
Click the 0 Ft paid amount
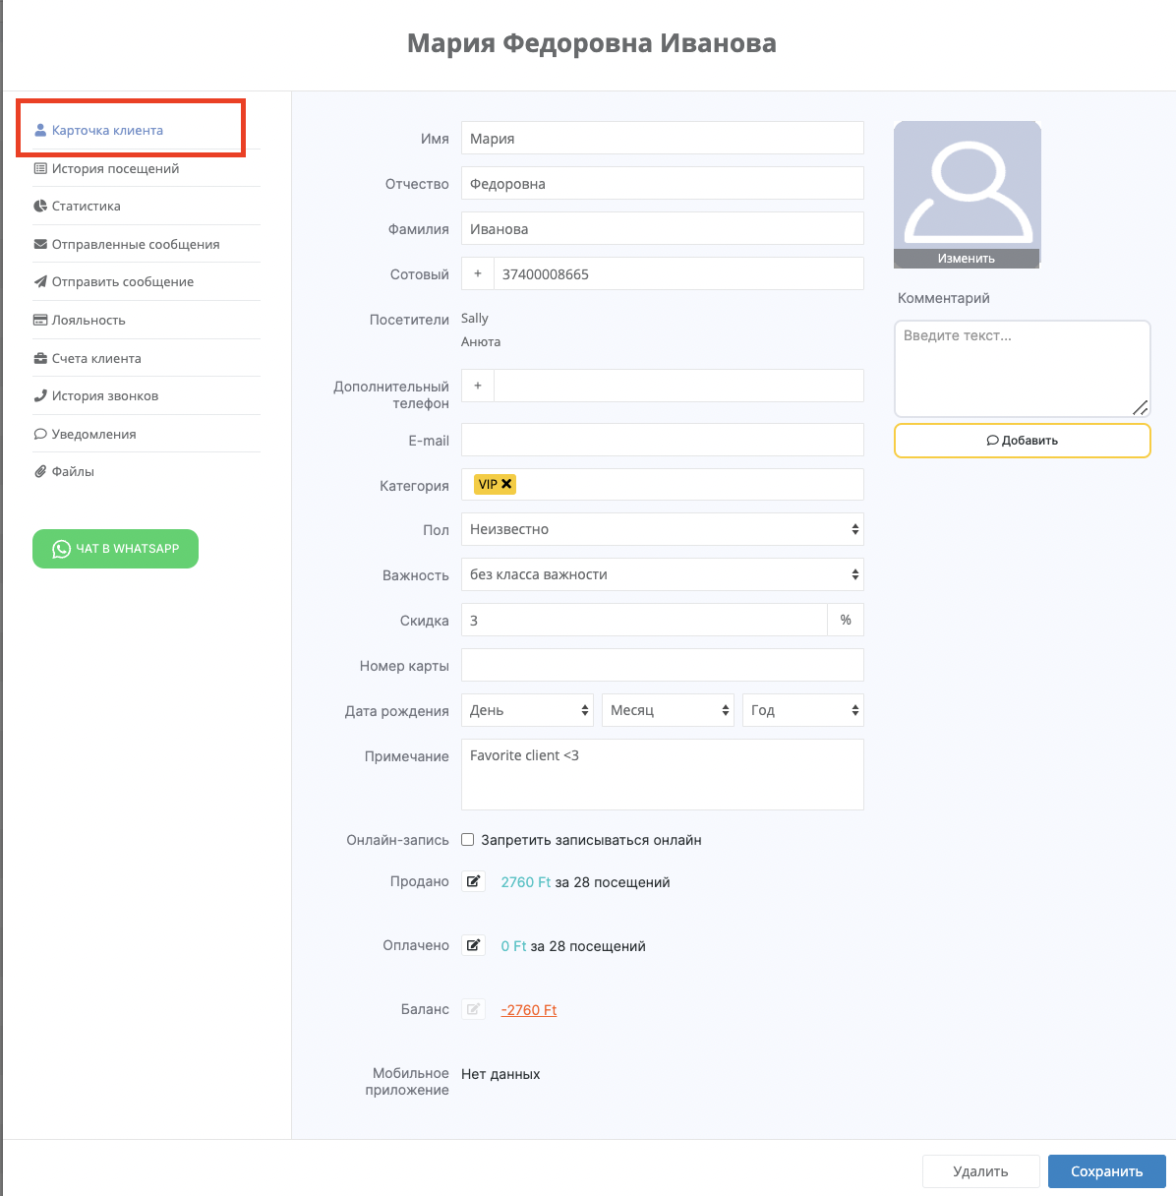click(x=513, y=946)
